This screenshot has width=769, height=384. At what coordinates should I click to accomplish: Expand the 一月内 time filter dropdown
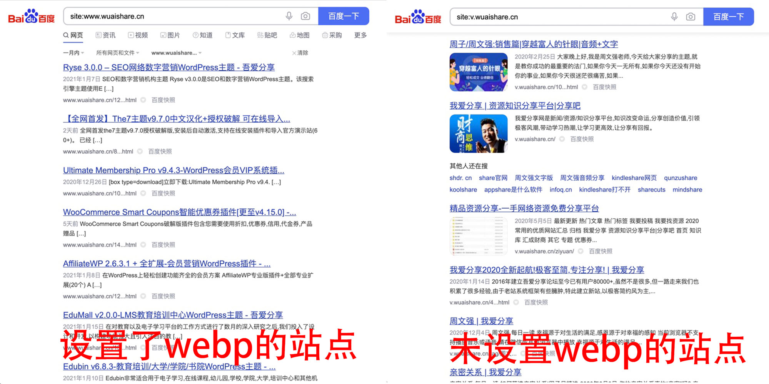tap(73, 53)
